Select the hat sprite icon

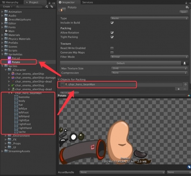pyautogui.click(x=16, y=105)
